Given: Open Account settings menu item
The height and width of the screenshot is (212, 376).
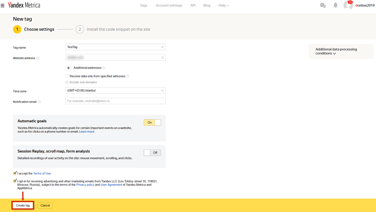Looking at the screenshot, I should point(169,5).
